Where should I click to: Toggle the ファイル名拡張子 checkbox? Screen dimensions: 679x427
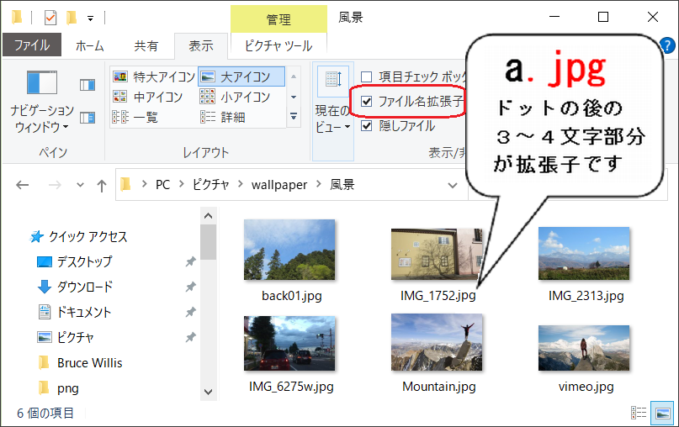pos(367,102)
